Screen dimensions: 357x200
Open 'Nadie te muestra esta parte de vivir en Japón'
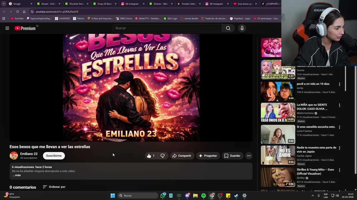(317, 150)
